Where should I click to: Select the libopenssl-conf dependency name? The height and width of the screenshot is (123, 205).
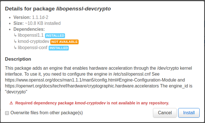pos(33,48)
